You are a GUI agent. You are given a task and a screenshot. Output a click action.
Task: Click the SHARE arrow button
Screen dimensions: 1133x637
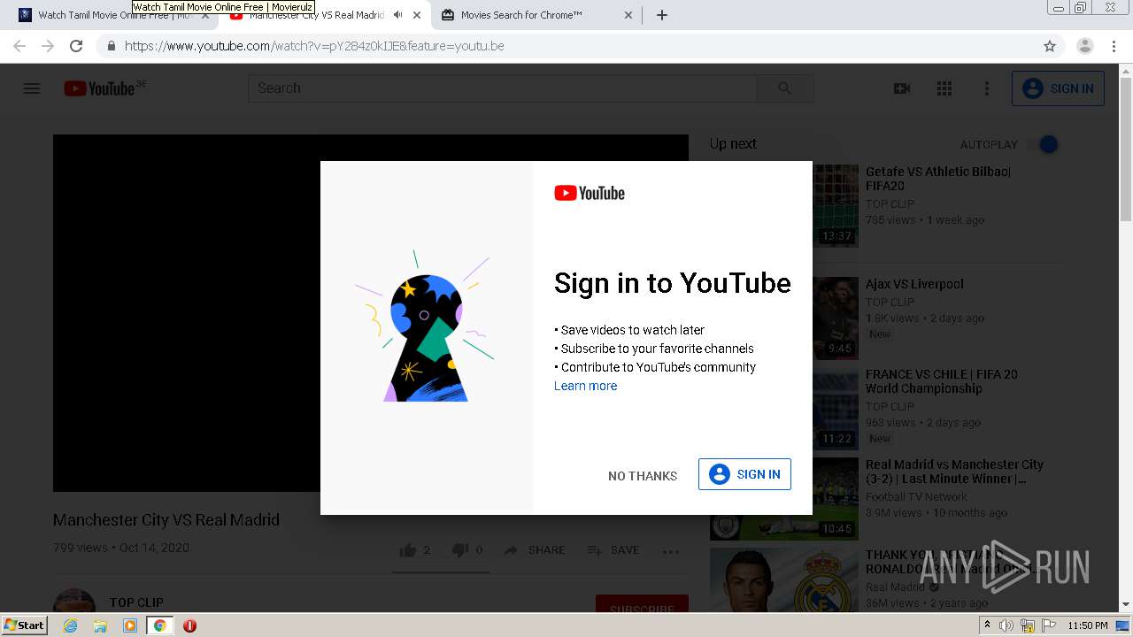pyautogui.click(x=535, y=550)
